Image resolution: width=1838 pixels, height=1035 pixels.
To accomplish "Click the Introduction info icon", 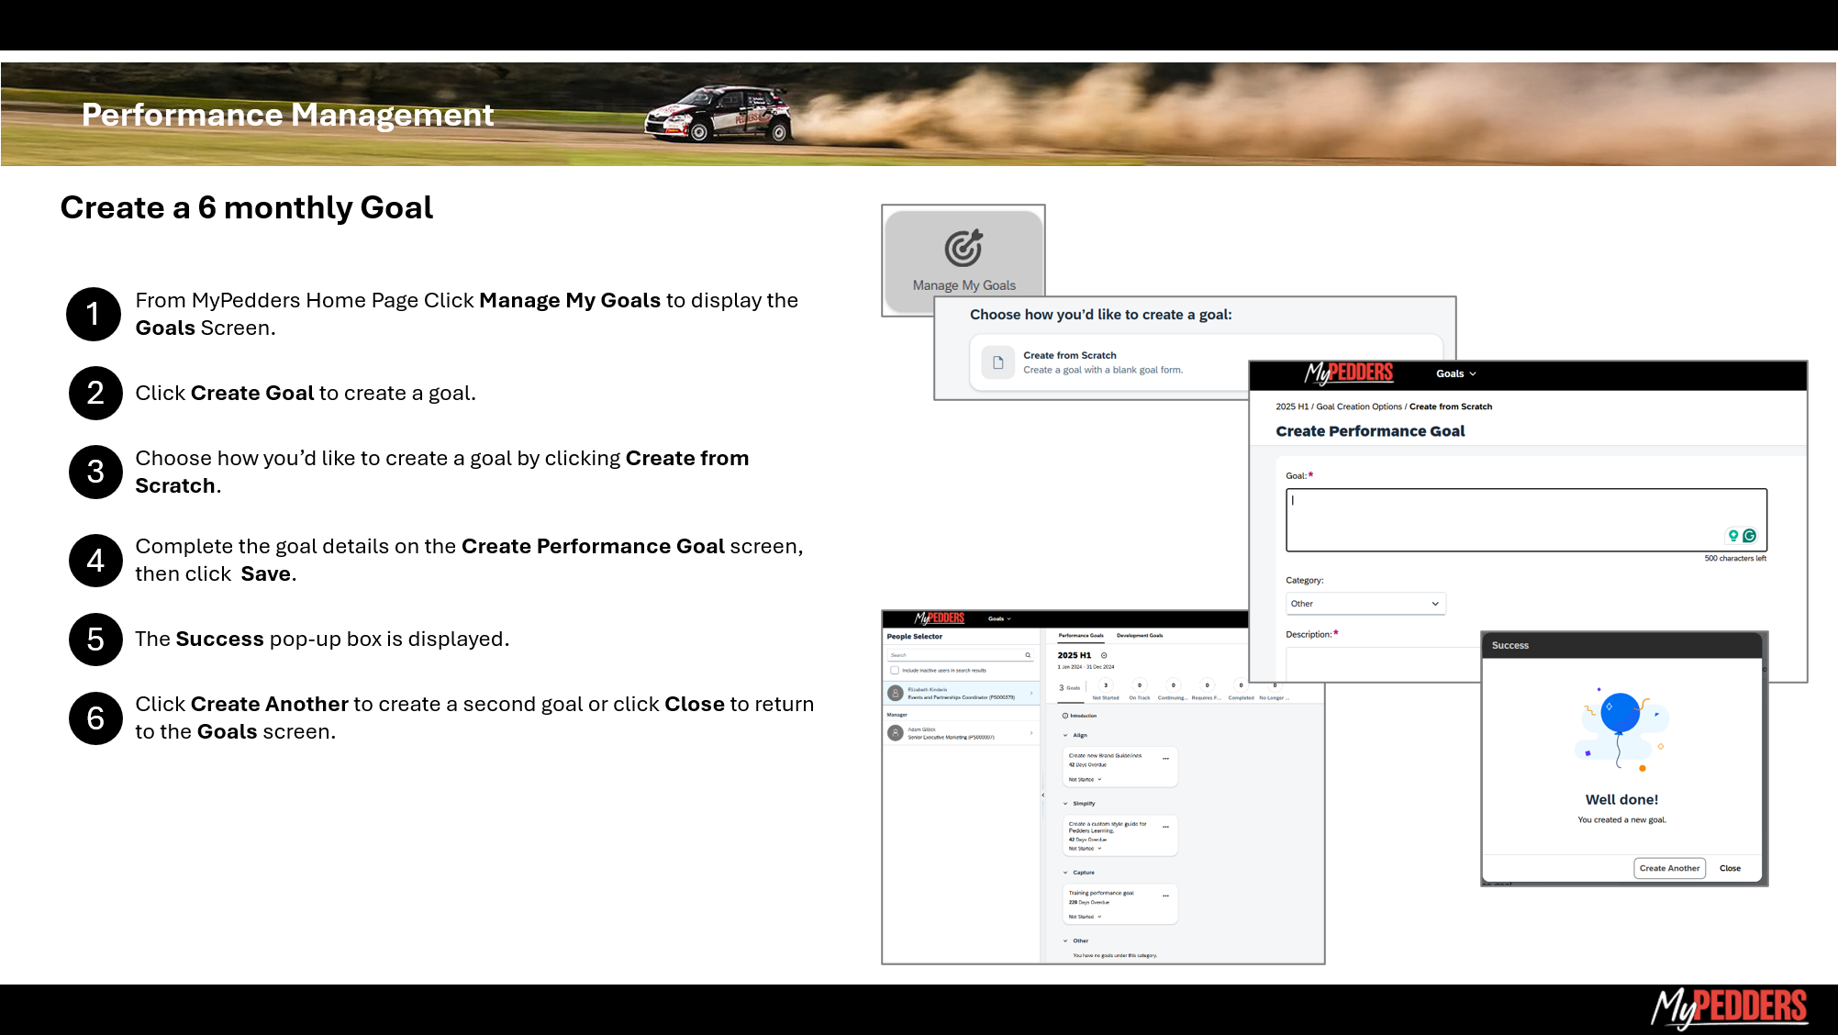I will (x=1064, y=716).
